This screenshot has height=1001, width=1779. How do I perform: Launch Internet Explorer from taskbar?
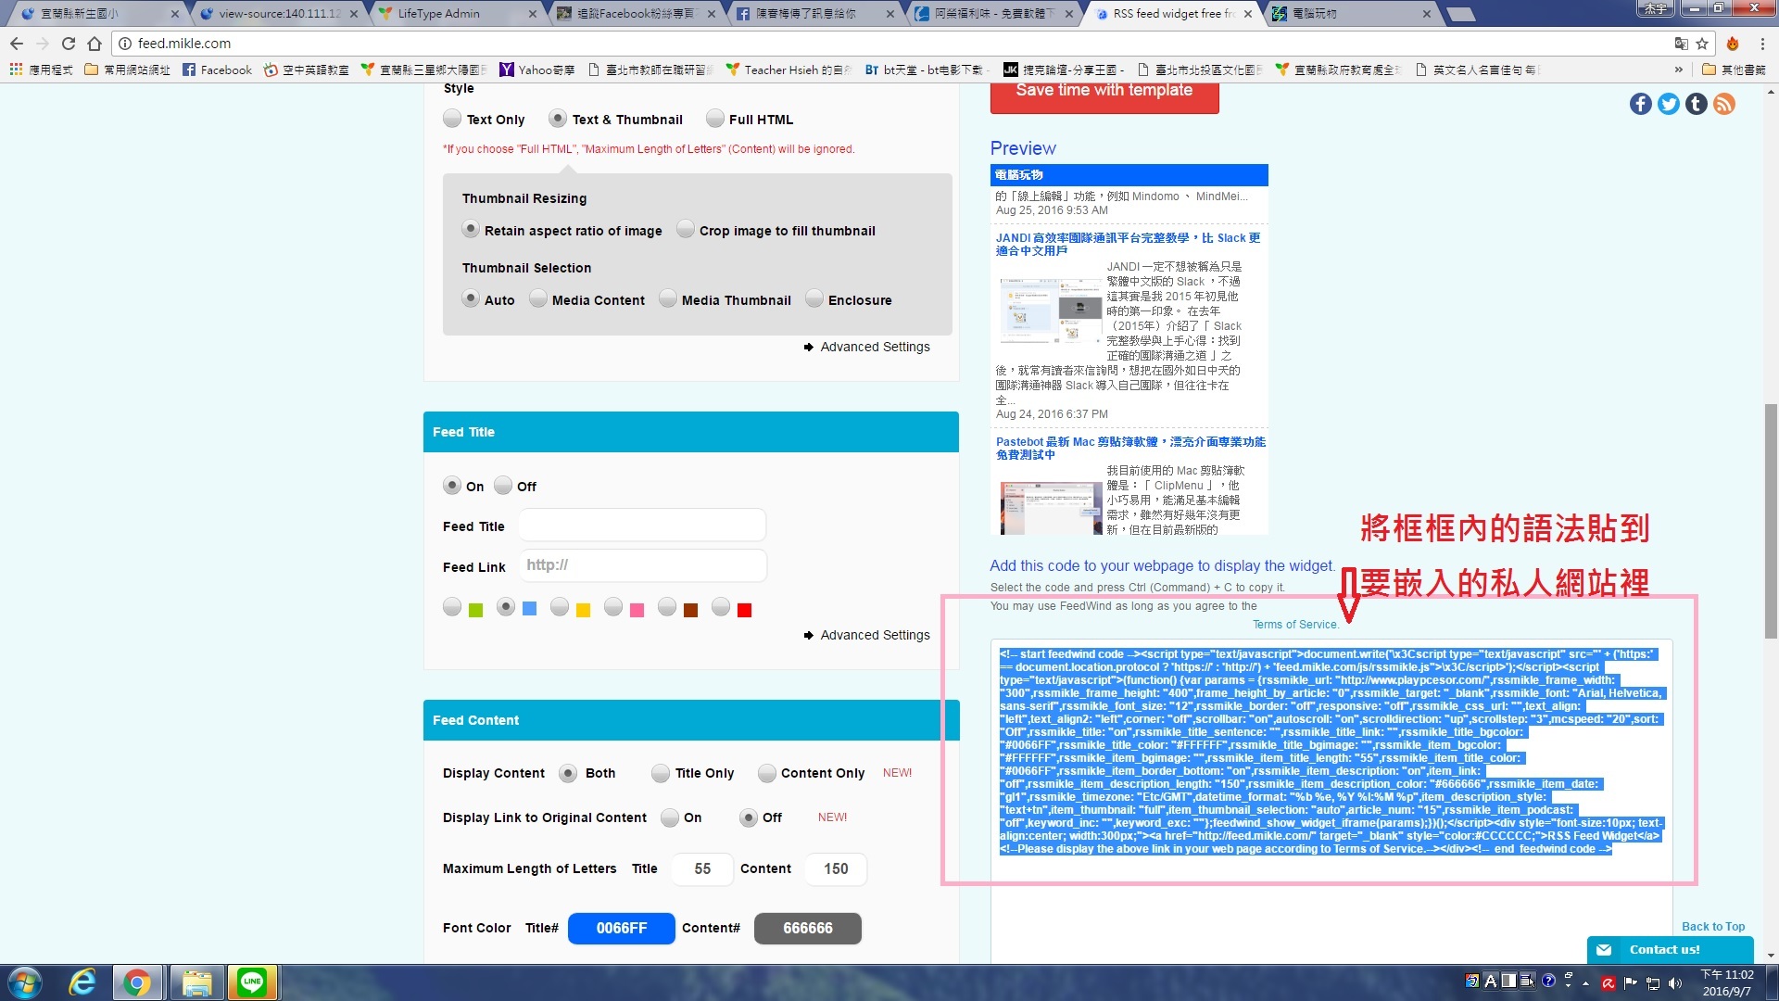click(82, 982)
